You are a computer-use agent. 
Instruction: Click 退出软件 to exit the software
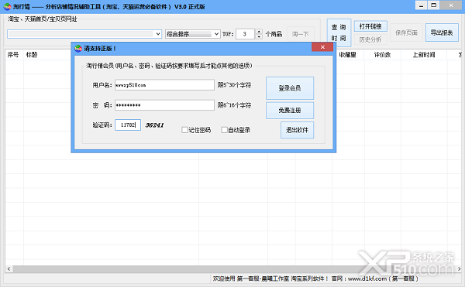297,130
